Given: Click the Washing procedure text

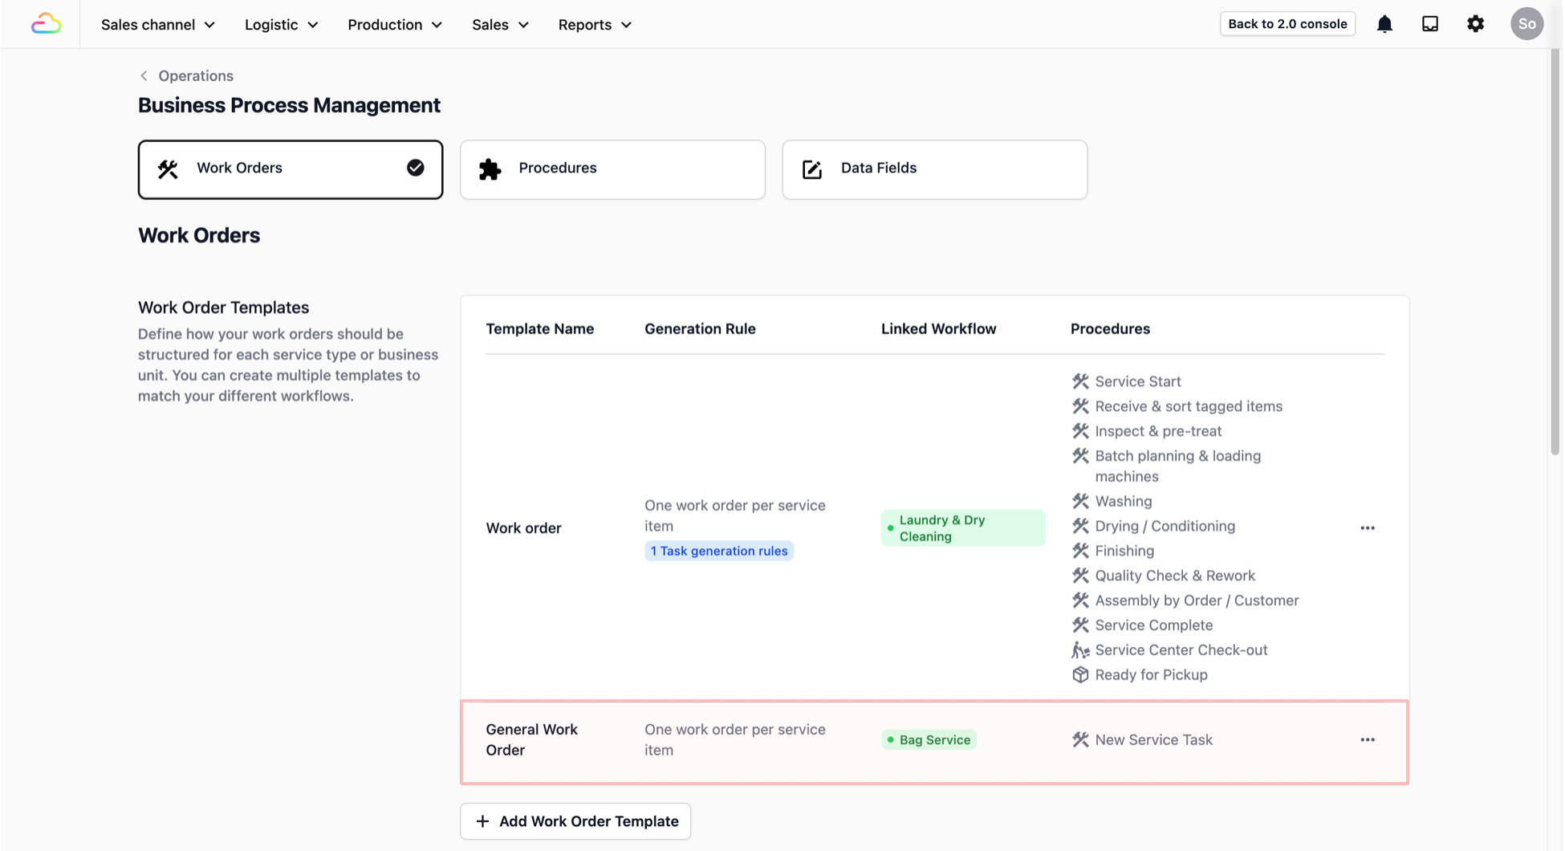Looking at the screenshot, I should pyautogui.click(x=1124, y=502).
